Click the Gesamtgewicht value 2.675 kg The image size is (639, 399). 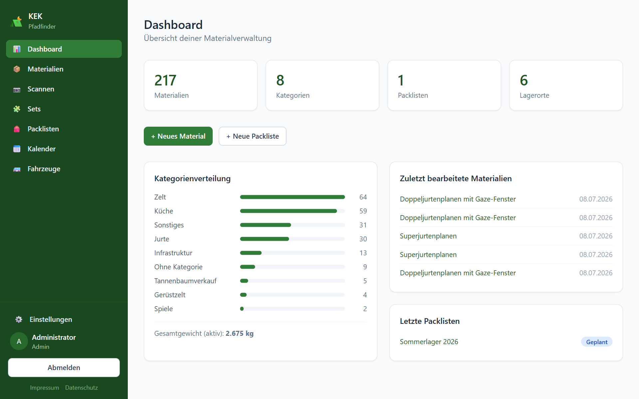[240, 333]
